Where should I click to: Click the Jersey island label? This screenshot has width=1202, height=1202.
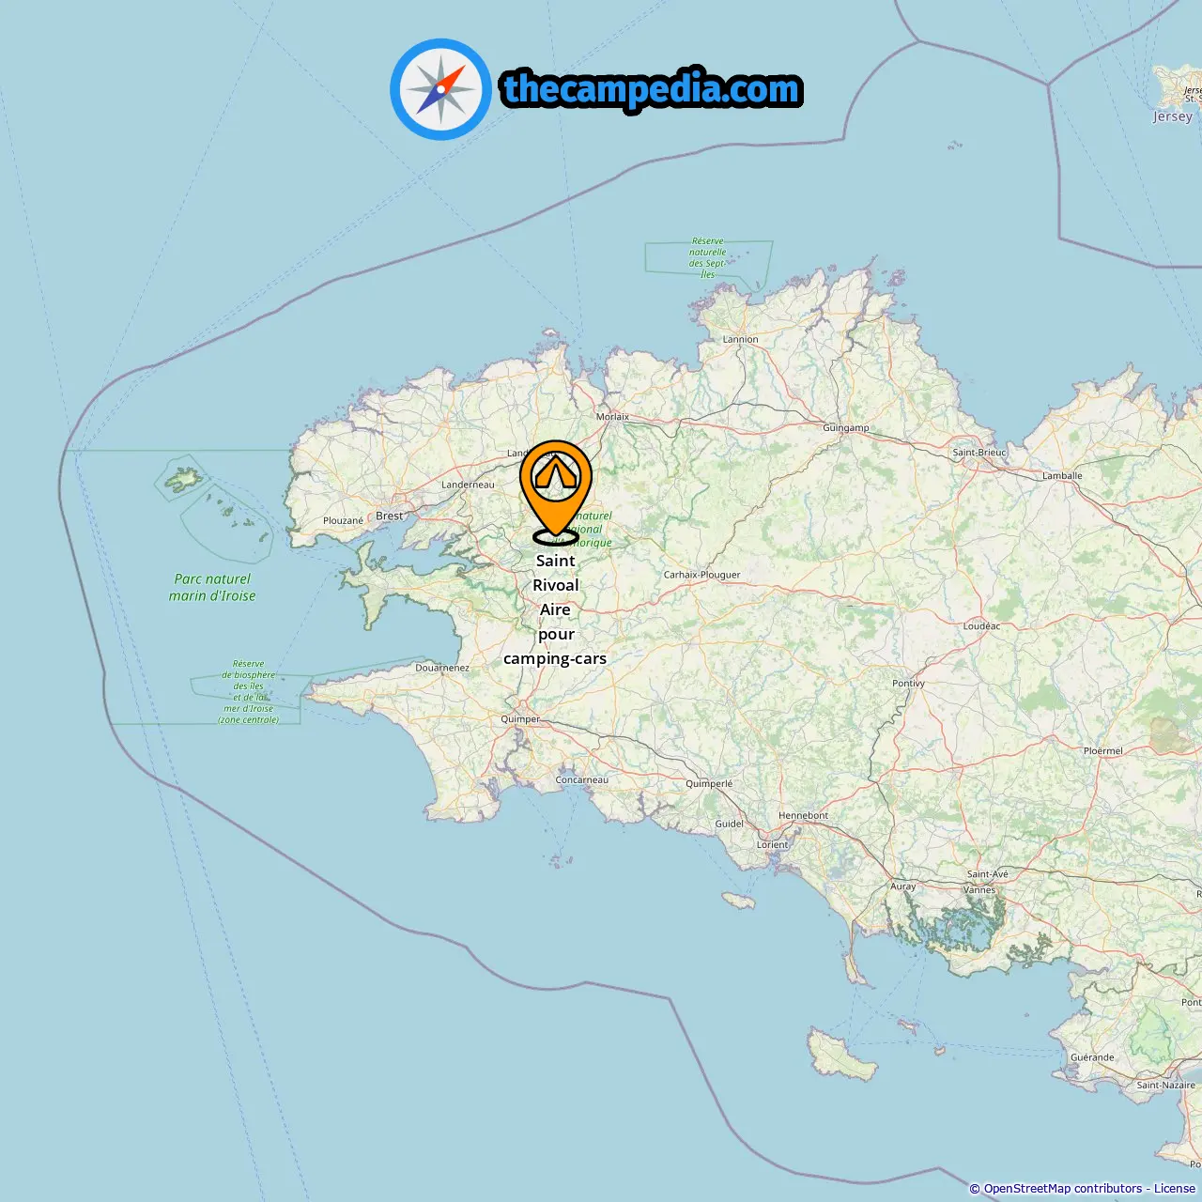tap(1173, 116)
